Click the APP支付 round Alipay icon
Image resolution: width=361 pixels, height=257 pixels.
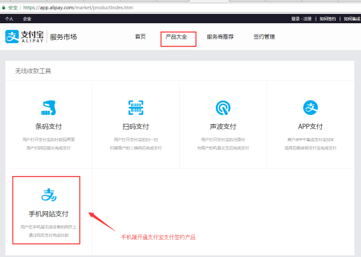click(x=310, y=108)
